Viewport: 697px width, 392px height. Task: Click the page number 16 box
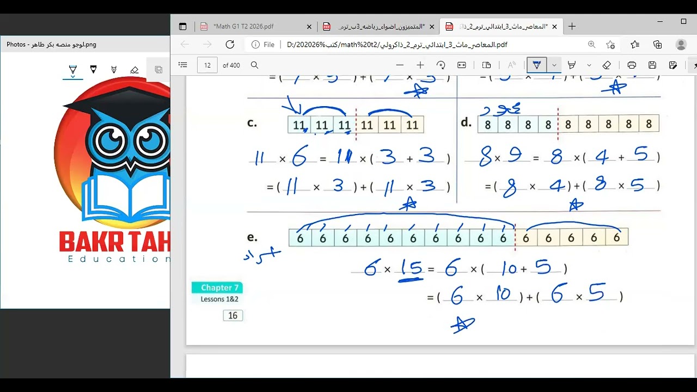233,316
